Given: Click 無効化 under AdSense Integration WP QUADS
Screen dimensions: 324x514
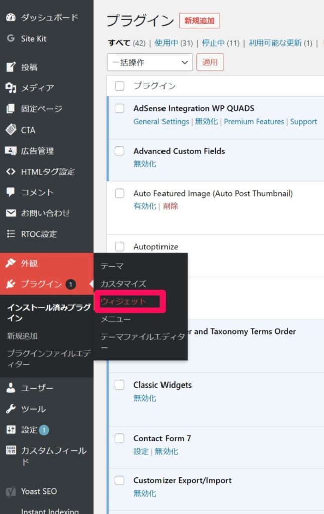Looking at the screenshot, I should pyautogui.click(x=207, y=121).
